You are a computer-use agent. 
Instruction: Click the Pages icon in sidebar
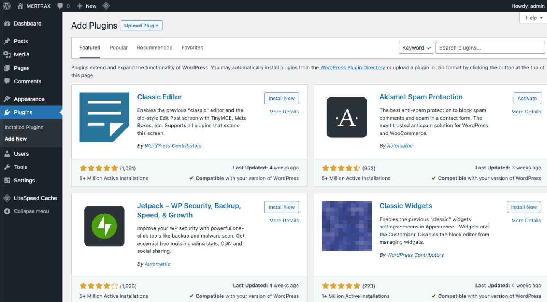point(7,68)
